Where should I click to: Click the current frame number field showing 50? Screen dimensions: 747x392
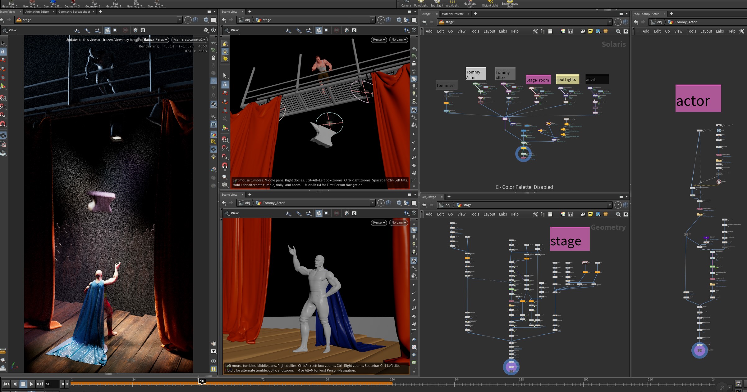pos(52,384)
